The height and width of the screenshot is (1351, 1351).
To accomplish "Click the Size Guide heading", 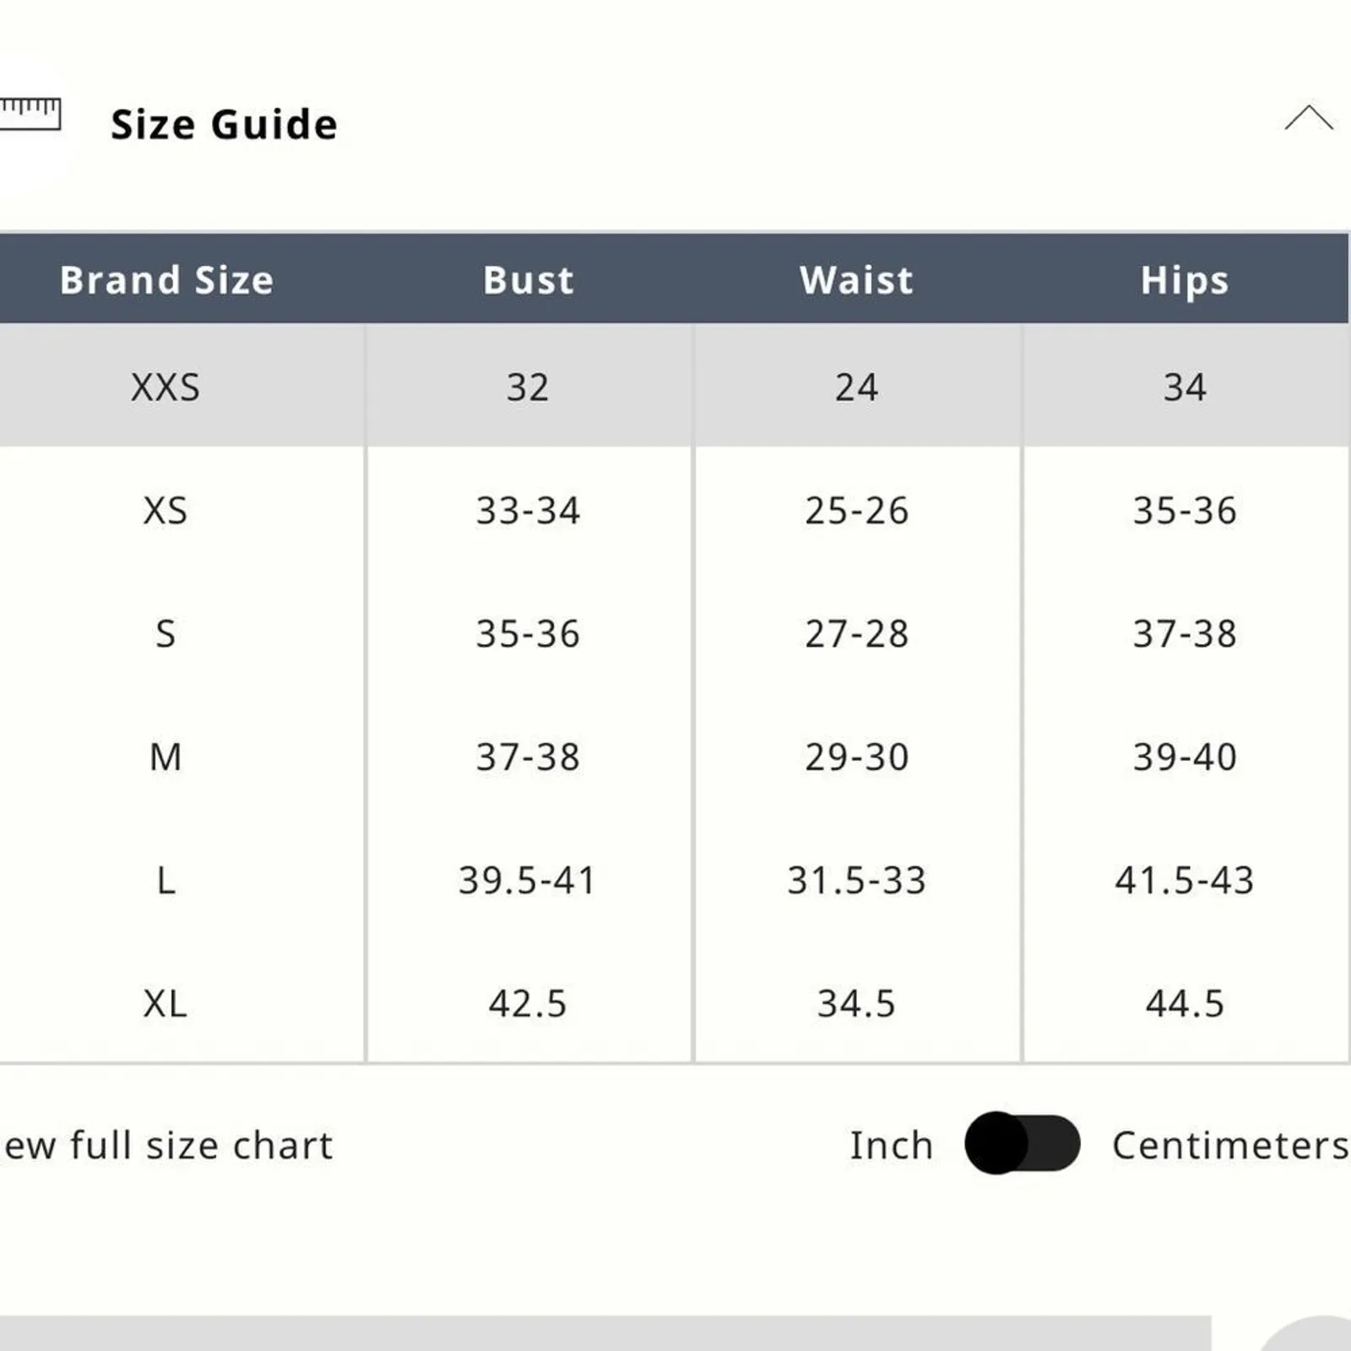I will click(x=224, y=124).
